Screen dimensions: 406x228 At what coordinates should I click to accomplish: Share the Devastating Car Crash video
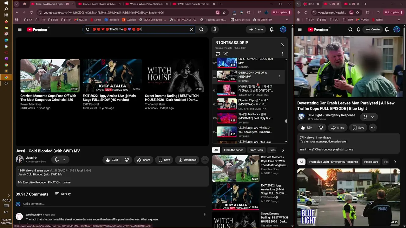[337, 128]
